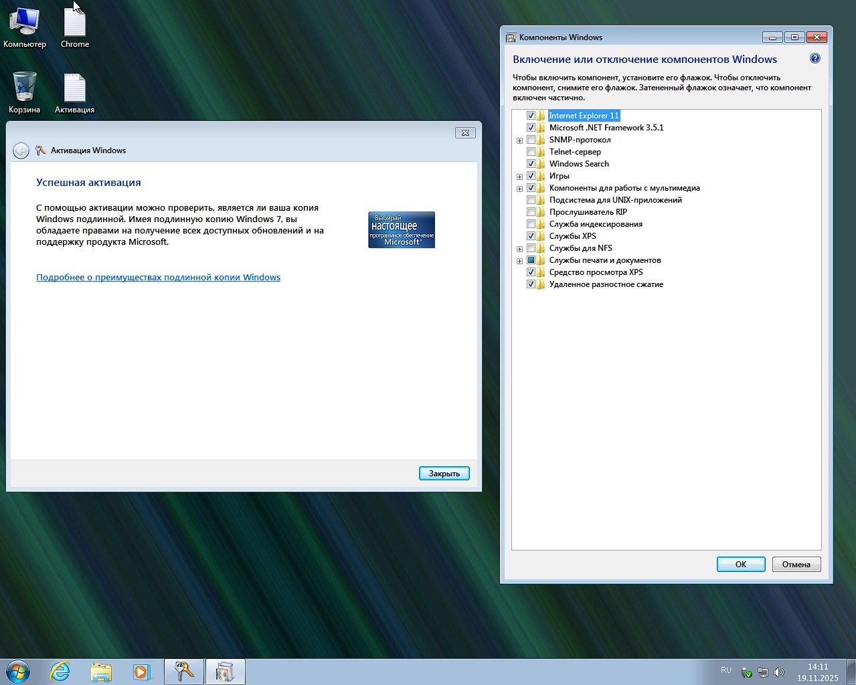Uncheck the Windows Search component
The width and height of the screenshot is (856, 685).
click(x=531, y=163)
